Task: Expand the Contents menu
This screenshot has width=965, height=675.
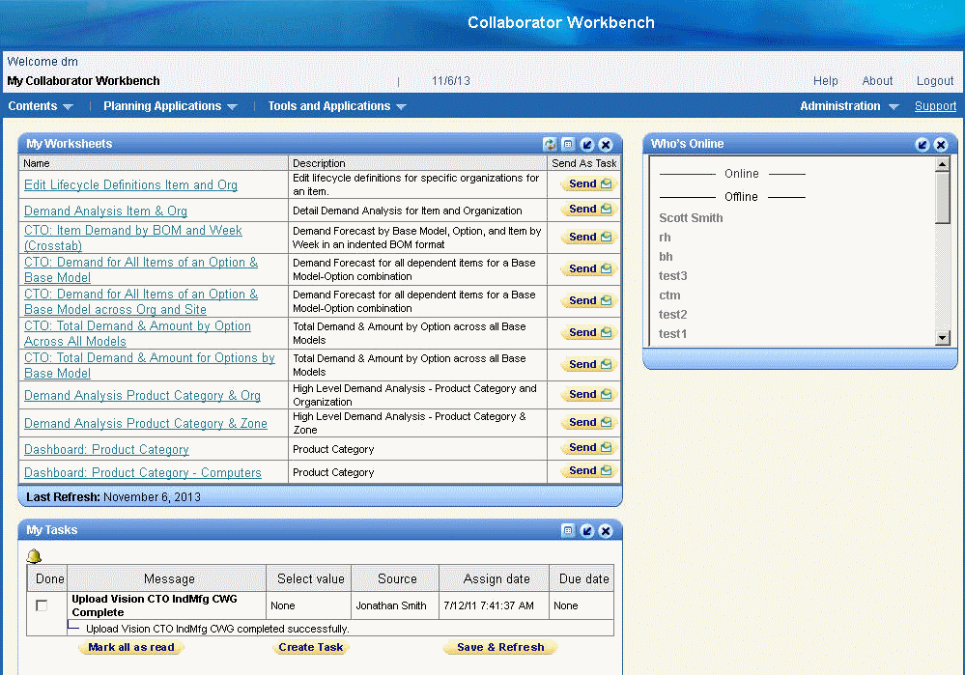Action: (x=41, y=106)
